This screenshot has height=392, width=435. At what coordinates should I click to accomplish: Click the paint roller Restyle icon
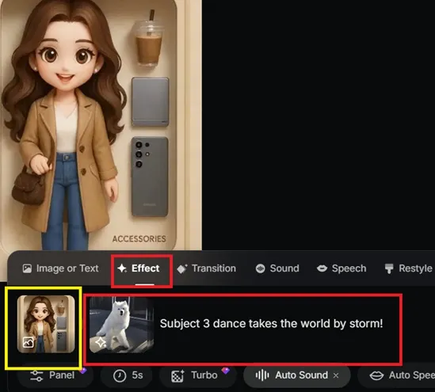coord(389,268)
